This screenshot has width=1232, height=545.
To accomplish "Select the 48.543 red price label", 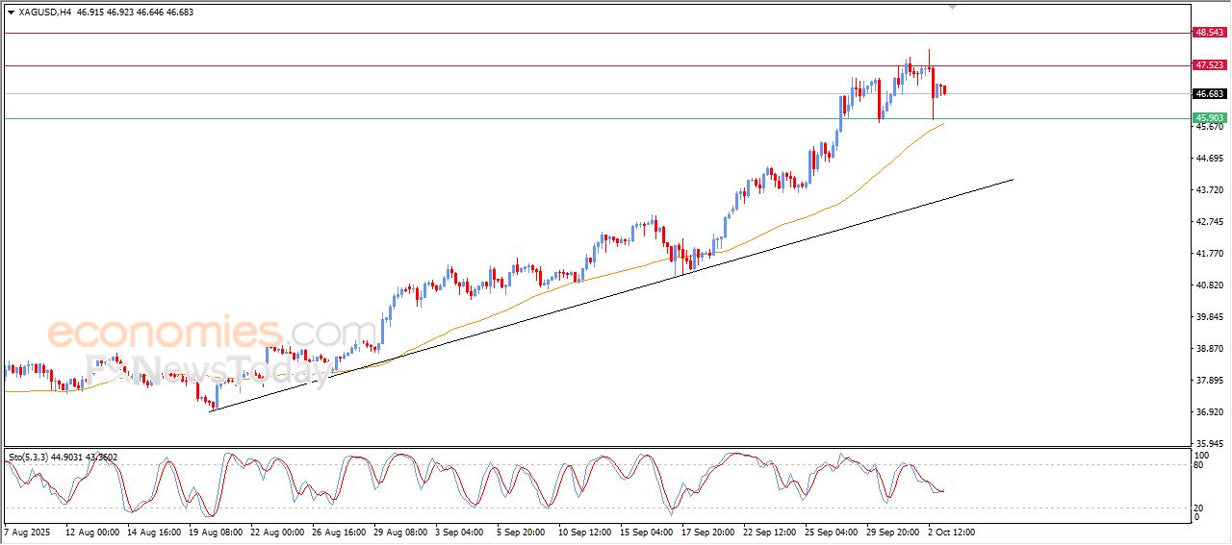I will 1209,33.
